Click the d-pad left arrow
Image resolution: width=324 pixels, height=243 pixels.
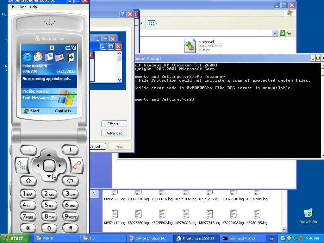[38, 165]
